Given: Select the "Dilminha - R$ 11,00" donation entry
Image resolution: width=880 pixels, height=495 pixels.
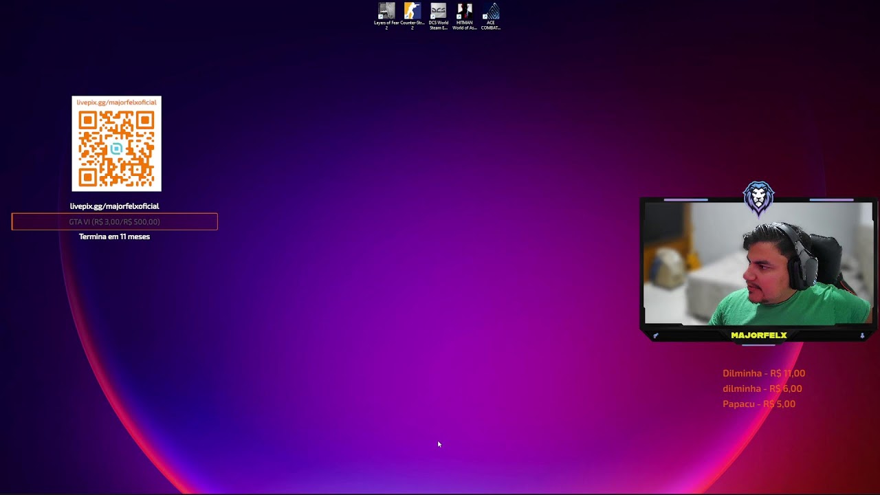Looking at the screenshot, I should coord(764,373).
